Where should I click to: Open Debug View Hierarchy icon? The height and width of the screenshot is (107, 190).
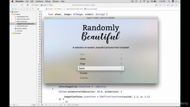61,105
